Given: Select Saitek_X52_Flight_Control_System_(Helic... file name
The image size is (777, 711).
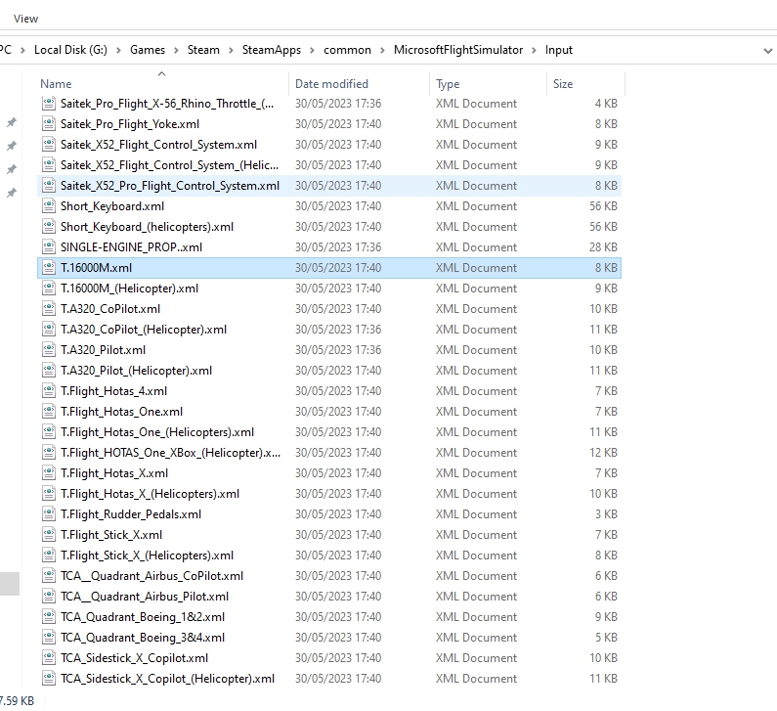Looking at the screenshot, I should [x=169, y=165].
